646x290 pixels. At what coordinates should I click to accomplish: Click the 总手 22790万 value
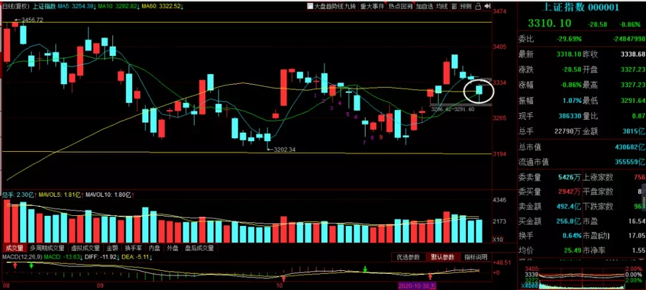pos(567,132)
